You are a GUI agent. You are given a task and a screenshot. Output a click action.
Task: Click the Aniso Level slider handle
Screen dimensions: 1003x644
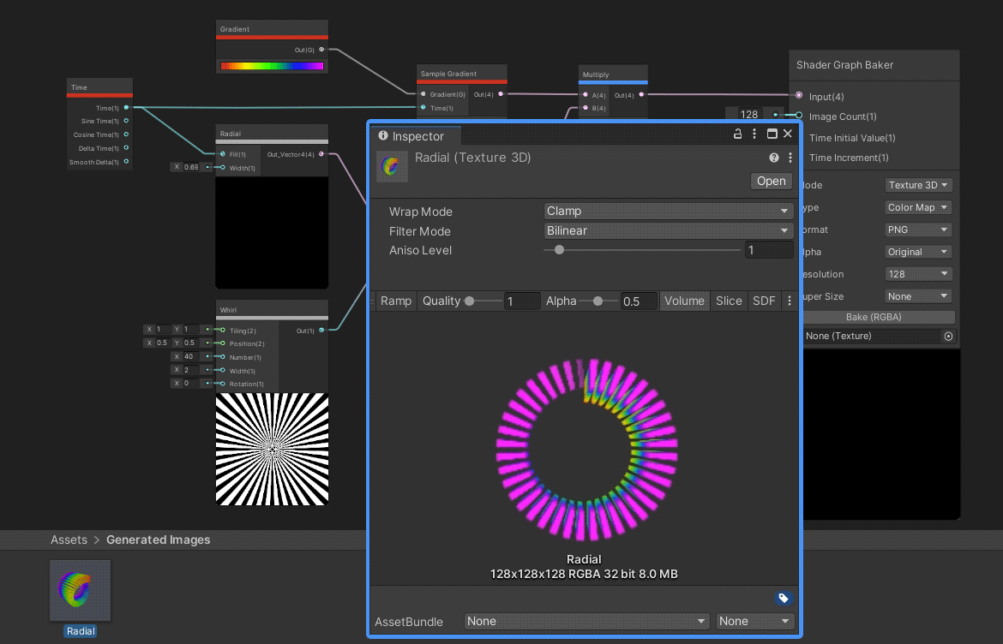point(559,250)
